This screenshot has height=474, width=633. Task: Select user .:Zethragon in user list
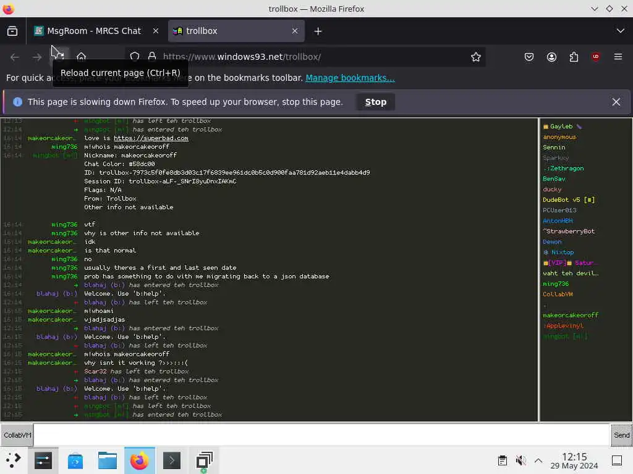564,168
